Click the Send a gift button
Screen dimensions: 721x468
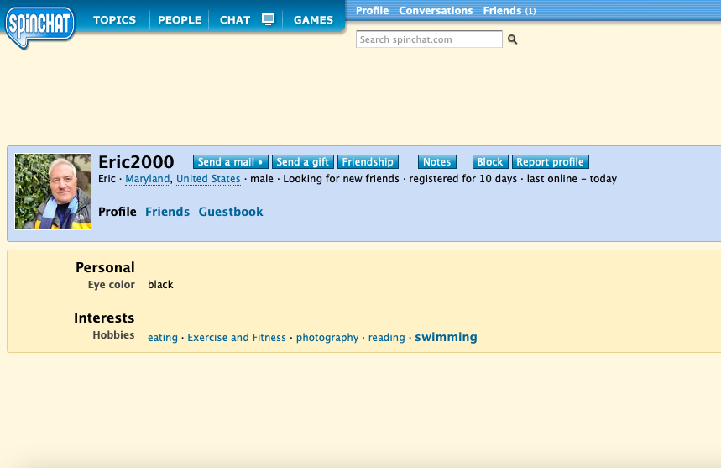[x=302, y=162]
